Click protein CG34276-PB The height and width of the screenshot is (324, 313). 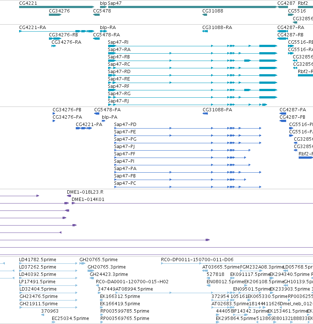(67, 110)
